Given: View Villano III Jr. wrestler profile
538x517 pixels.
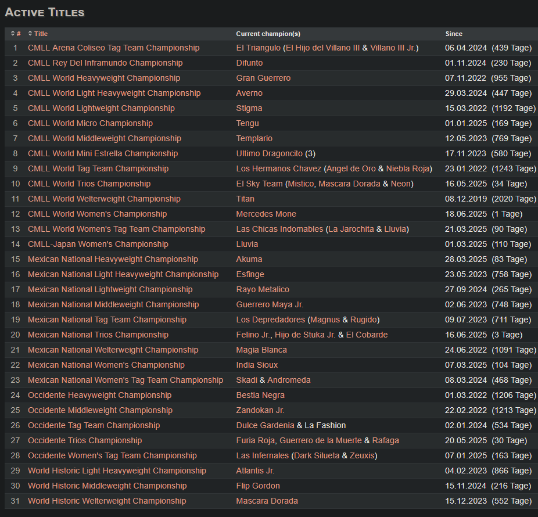Looking at the screenshot, I should click(x=393, y=48).
